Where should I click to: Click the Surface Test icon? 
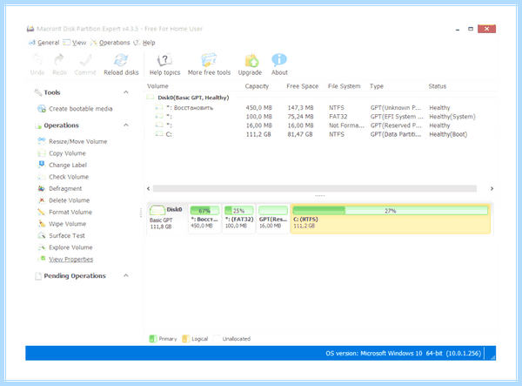coord(42,235)
